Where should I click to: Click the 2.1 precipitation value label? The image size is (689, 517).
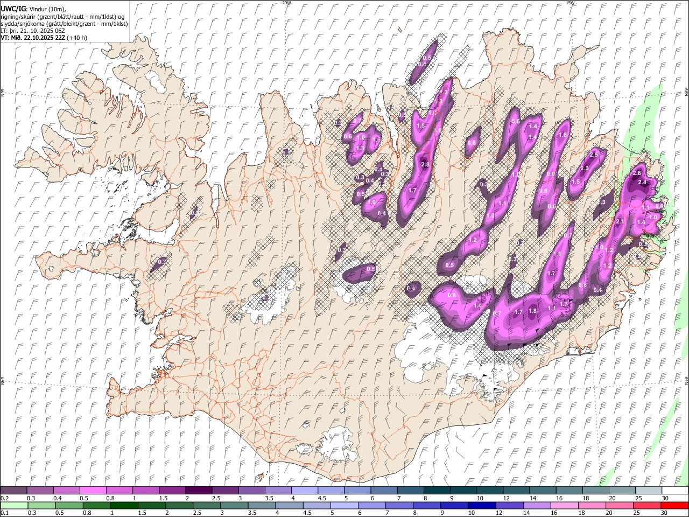620,221
